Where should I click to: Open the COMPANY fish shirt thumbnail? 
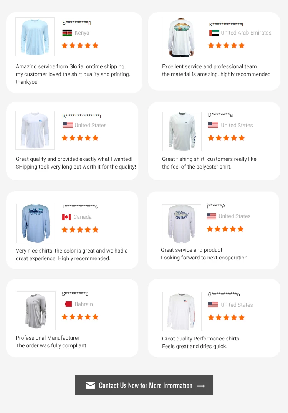point(182,224)
